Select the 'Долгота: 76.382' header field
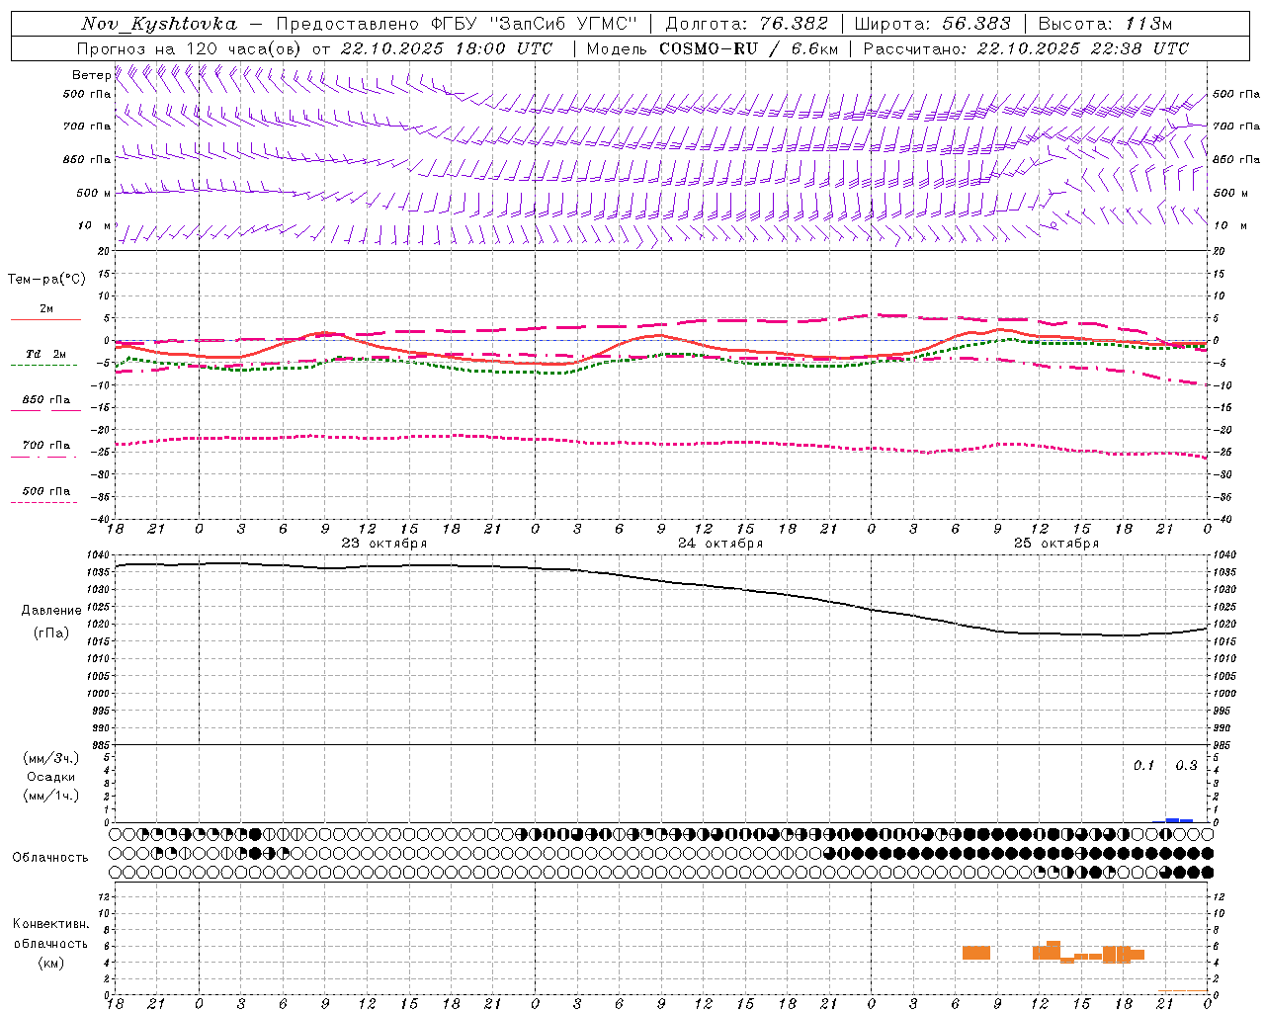 (x=747, y=24)
